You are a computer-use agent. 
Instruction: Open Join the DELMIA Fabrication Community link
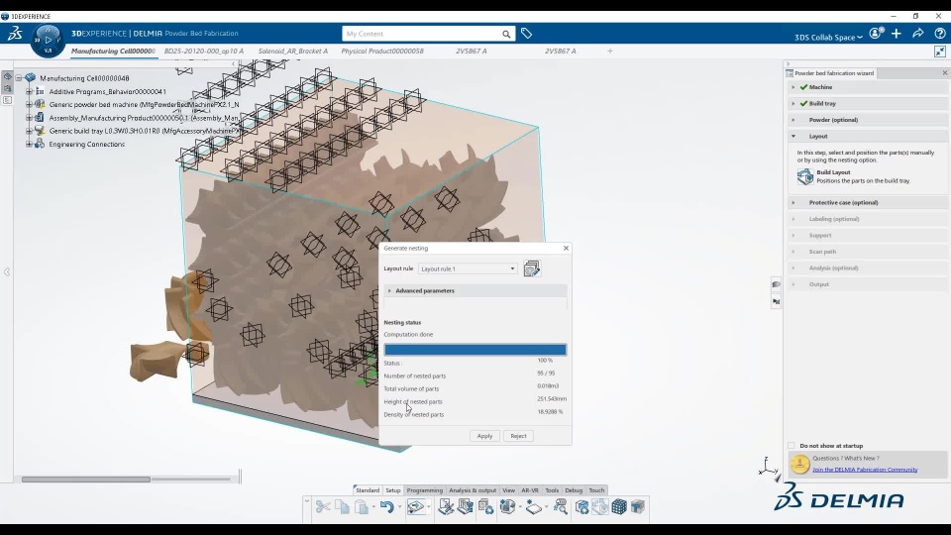(865, 470)
